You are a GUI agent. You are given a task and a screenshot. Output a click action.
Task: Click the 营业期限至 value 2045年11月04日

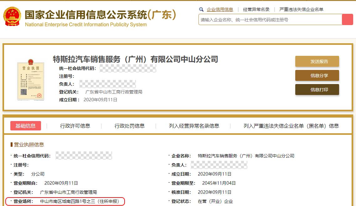coord(219,183)
